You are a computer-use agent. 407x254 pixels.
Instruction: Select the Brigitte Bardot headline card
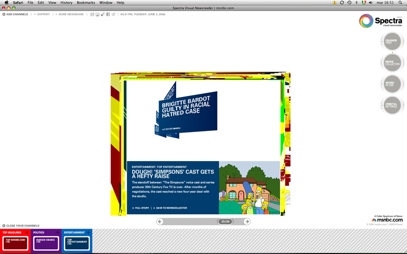click(187, 113)
